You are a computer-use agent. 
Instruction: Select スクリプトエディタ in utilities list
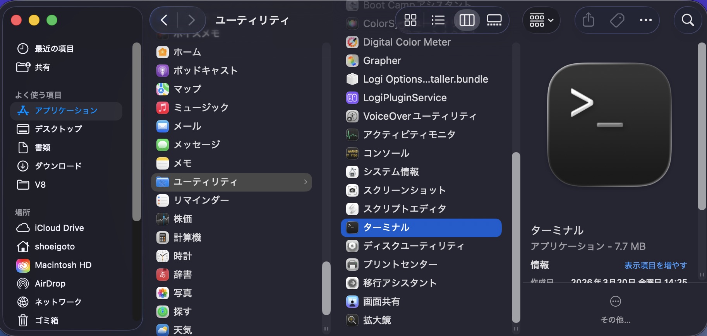tap(421, 209)
